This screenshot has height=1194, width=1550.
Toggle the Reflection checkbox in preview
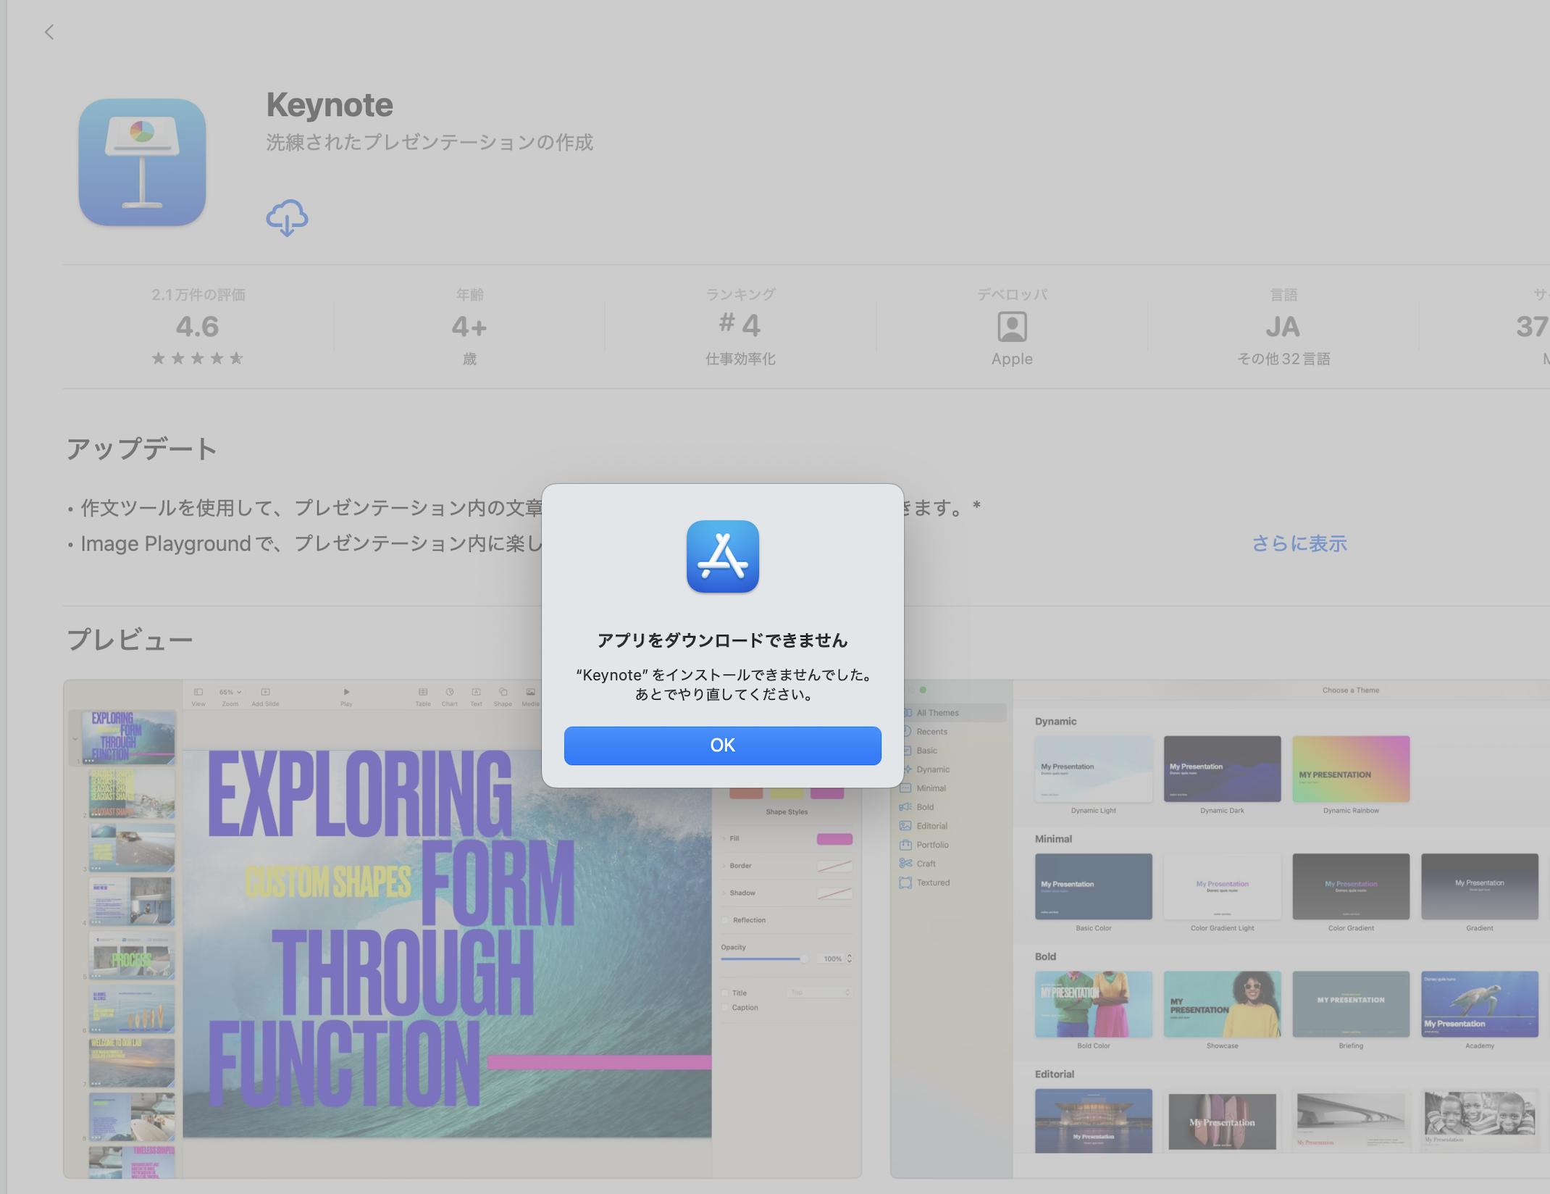point(726,920)
